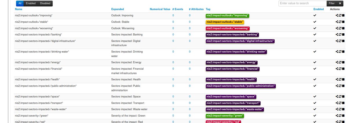Viewport: 348px width, 123px height.
Task: Refresh the impact-outlook="stable" tag
Action: [340, 22]
